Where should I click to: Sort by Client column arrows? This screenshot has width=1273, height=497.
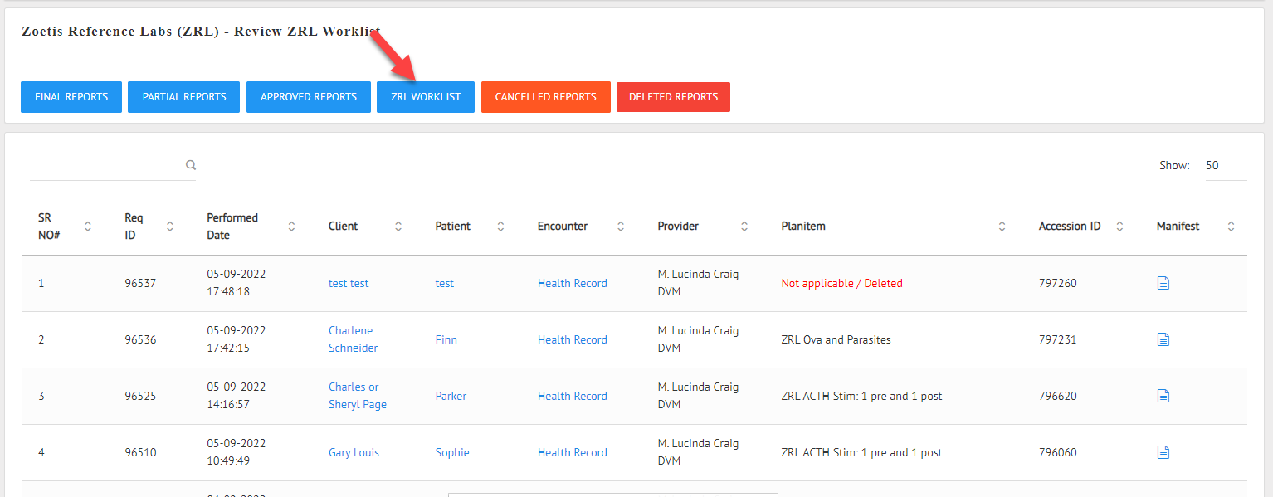[x=398, y=227]
